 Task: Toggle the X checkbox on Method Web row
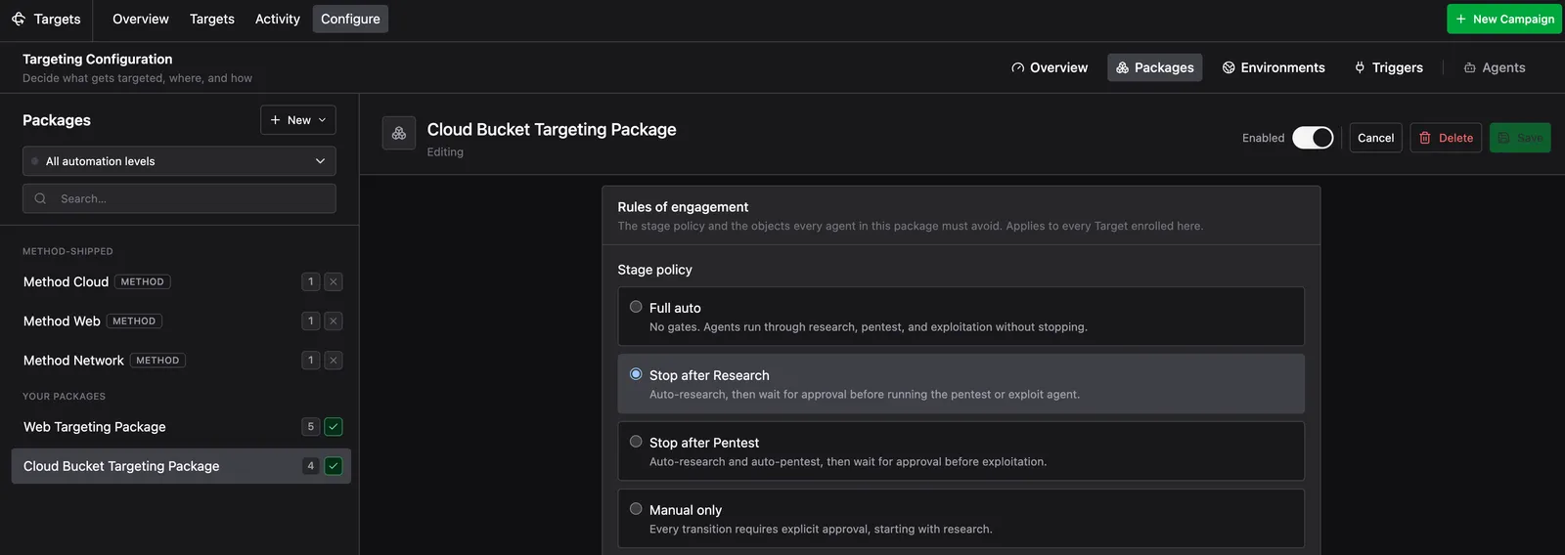(x=334, y=320)
